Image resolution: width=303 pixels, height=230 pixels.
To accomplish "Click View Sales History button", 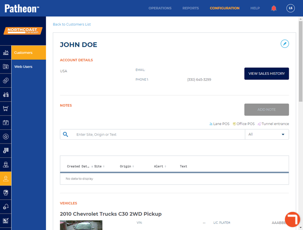I will (x=266, y=73).
